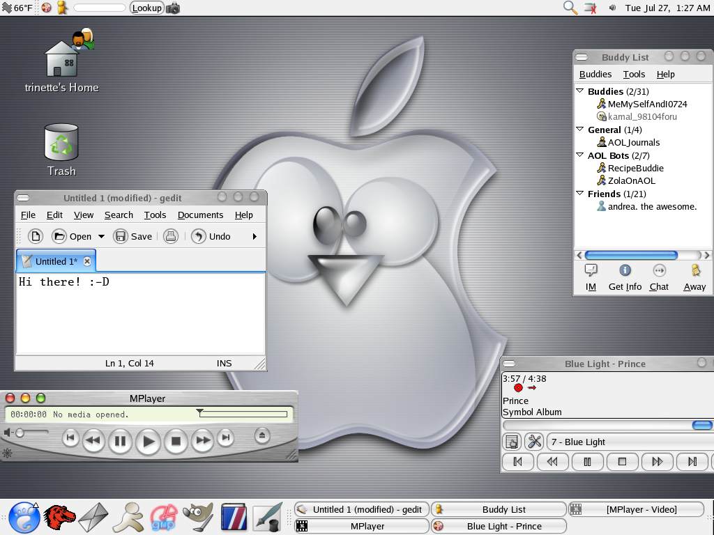
Task: Click the Lookup button in top panel
Action: point(146,8)
